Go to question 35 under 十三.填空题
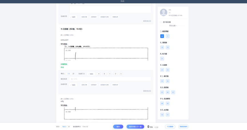 pos(162,81)
